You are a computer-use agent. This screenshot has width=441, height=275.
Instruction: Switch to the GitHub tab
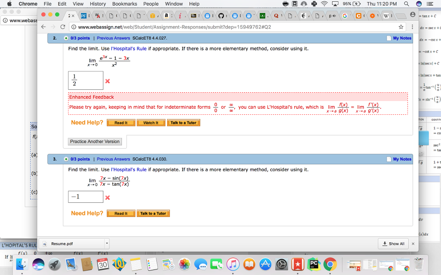(221, 16)
